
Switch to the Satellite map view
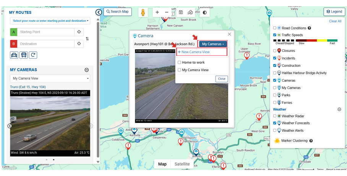182,164
